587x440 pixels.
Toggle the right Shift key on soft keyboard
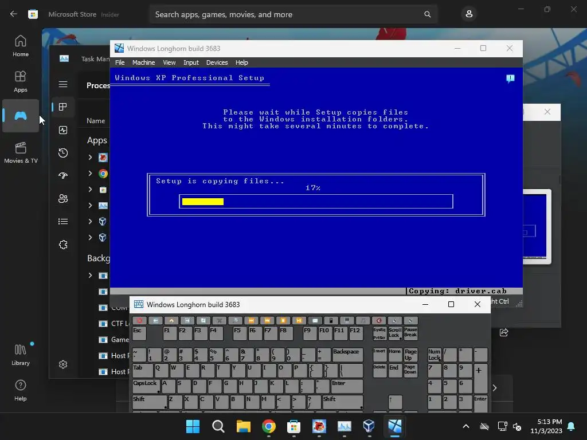point(343,402)
